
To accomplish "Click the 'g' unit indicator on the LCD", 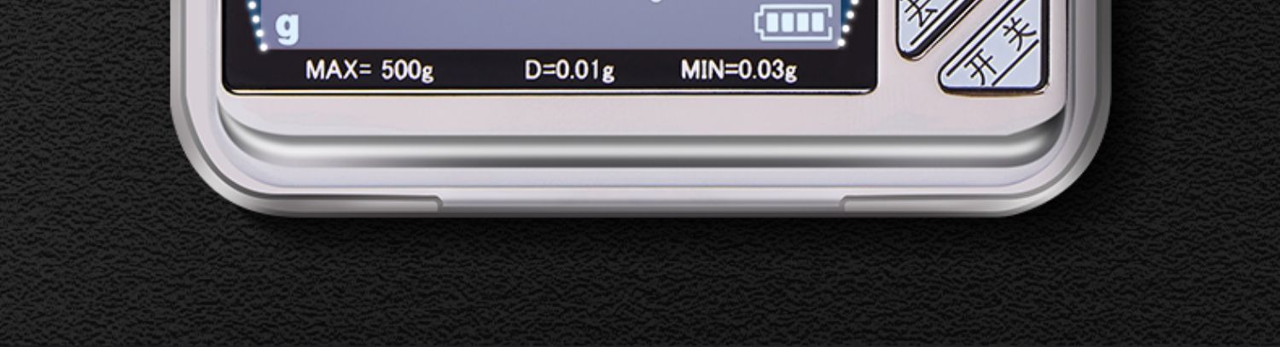I will pyautogui.click(x=288, y=28).
